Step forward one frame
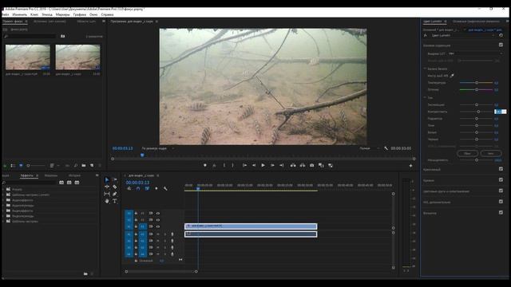The width and height of the screenshot is (511, 287). 272,165
